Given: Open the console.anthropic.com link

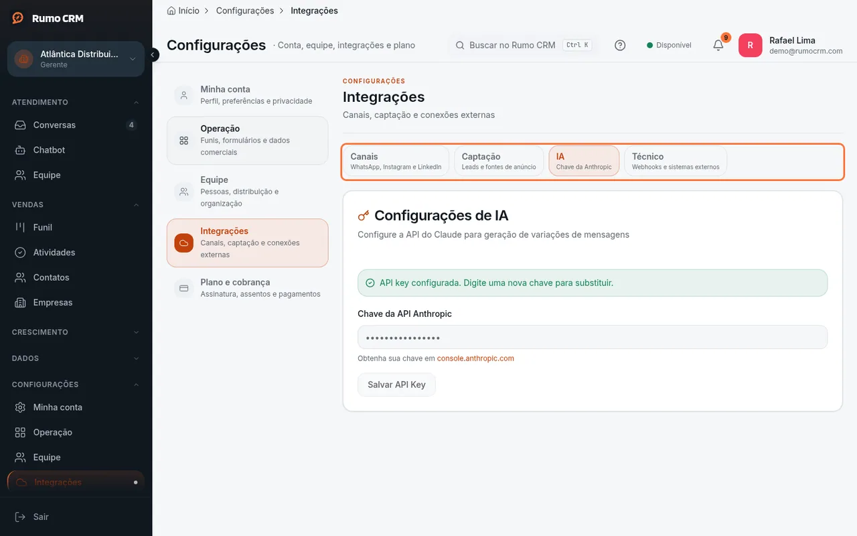Looking at the screenshot, I should [475, 358].
